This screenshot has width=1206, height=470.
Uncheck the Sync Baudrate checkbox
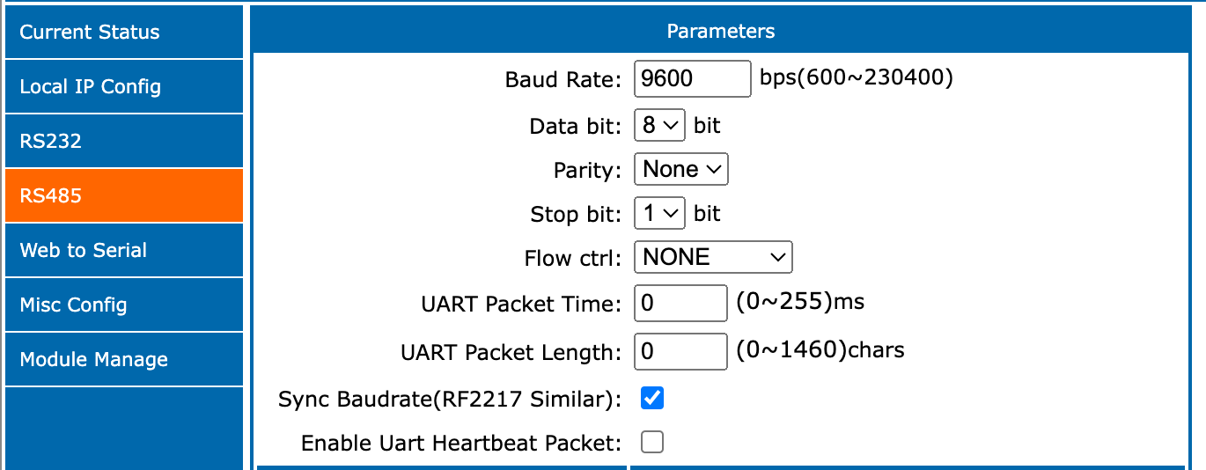point(652,398)
